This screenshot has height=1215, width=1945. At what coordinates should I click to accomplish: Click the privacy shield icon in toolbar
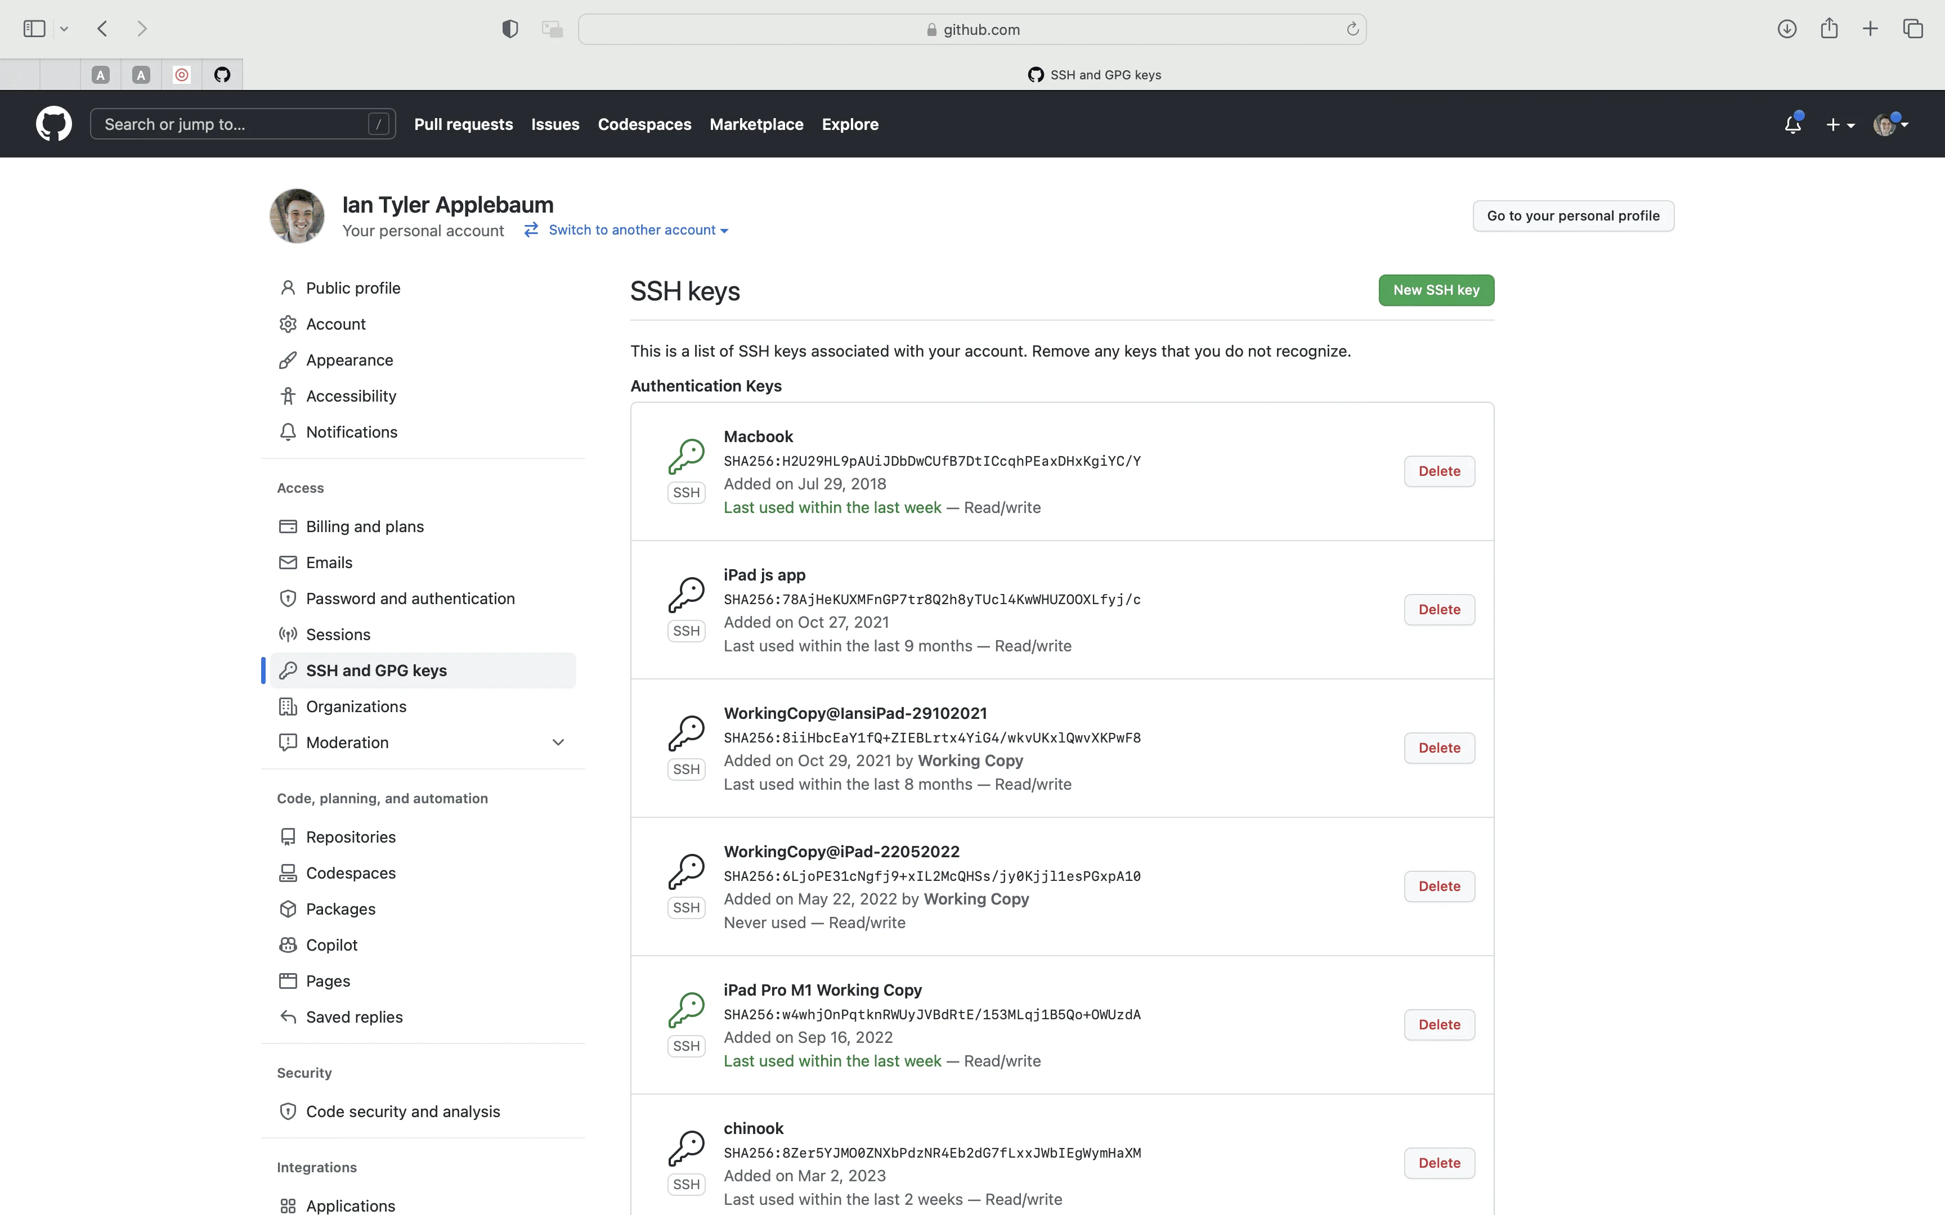(x=509, y=30)
